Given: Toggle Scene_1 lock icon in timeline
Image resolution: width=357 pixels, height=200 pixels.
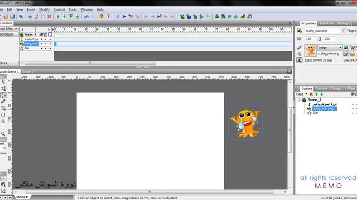Looking at the screenshot, I should [46, 34].
